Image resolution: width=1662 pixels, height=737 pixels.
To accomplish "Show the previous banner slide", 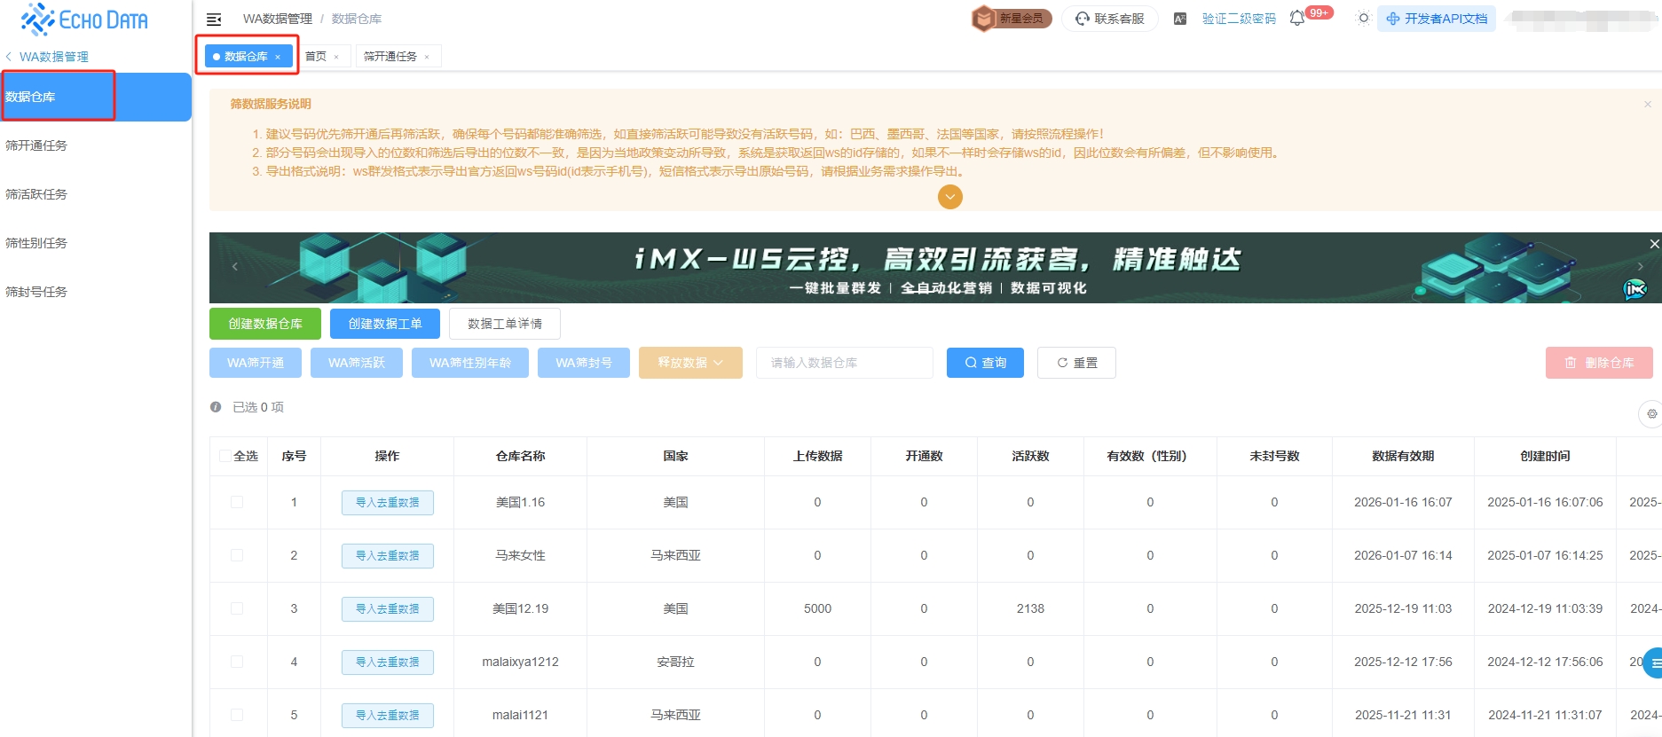I will tap(235, 266).
